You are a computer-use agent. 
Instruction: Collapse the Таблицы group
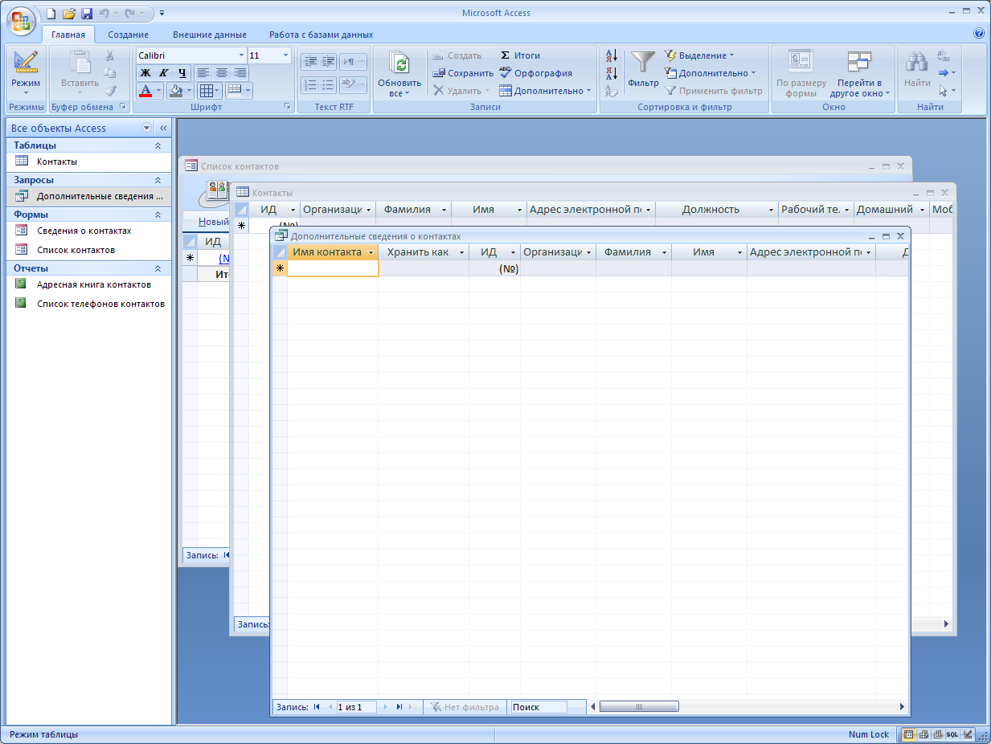pos(158,145)
